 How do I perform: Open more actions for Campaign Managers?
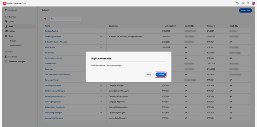(101, 85)
